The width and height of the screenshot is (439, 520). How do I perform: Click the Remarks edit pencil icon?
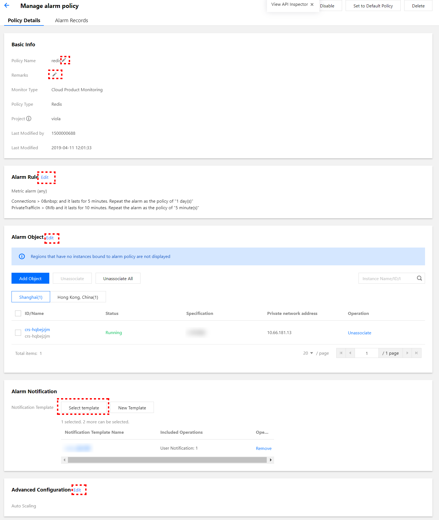pos(54,74)
